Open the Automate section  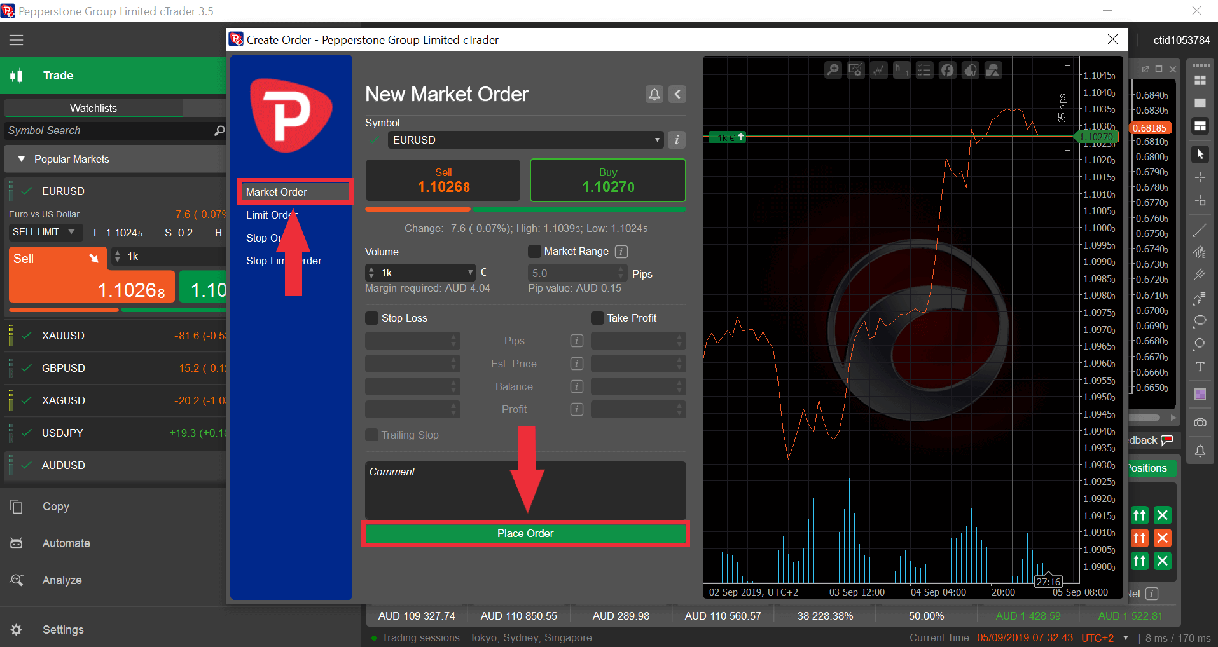(66, 543)
